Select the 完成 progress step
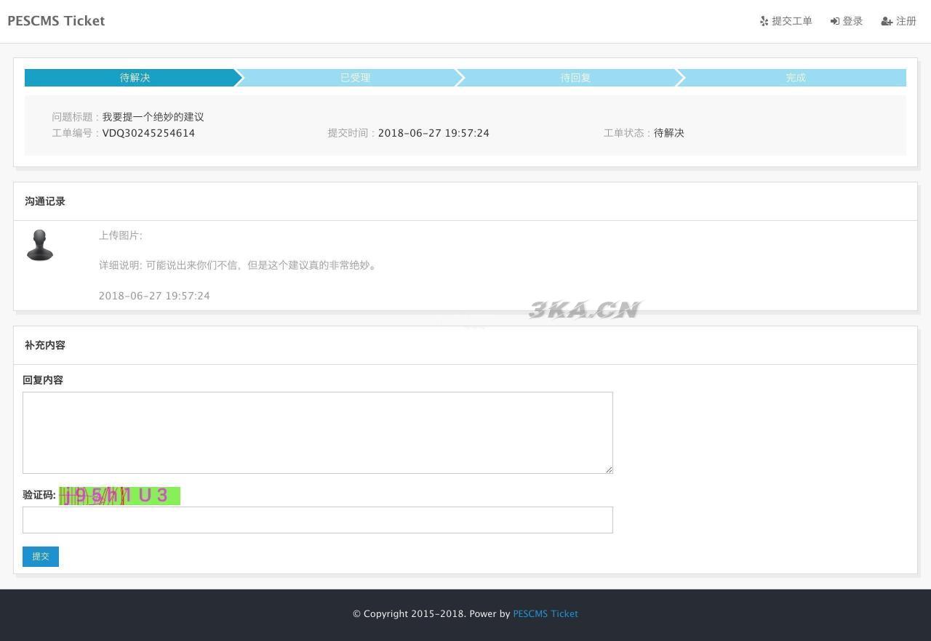The width and height of the screenshot is (931, 641). pyautogui.click(x=796, y=78)
